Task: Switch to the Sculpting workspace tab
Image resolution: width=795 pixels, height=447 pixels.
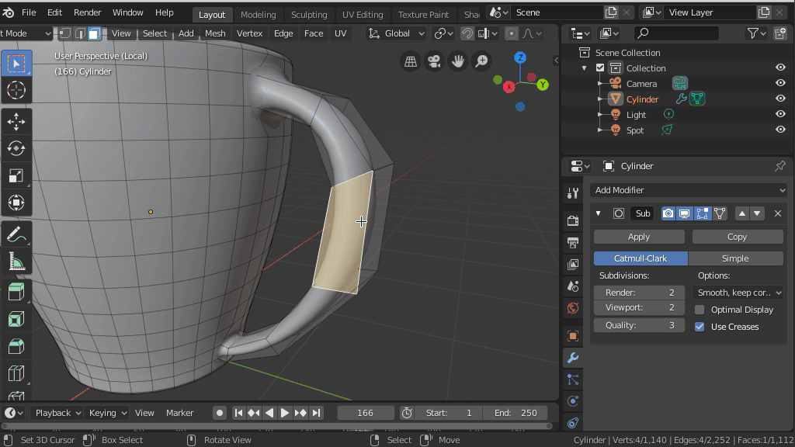Action: click(308, 14)
